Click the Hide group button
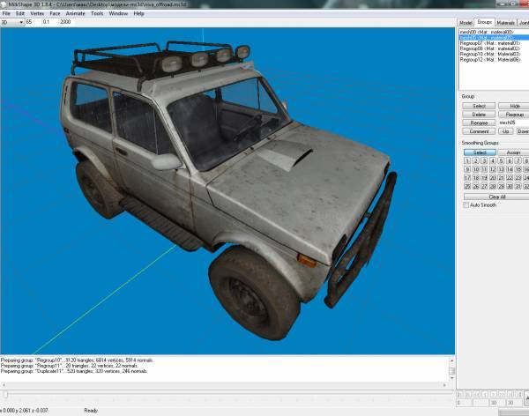529x416 pixels. (514, 105)
